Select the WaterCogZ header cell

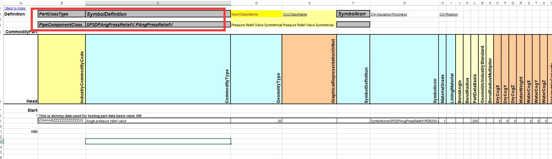click(543, 69)
